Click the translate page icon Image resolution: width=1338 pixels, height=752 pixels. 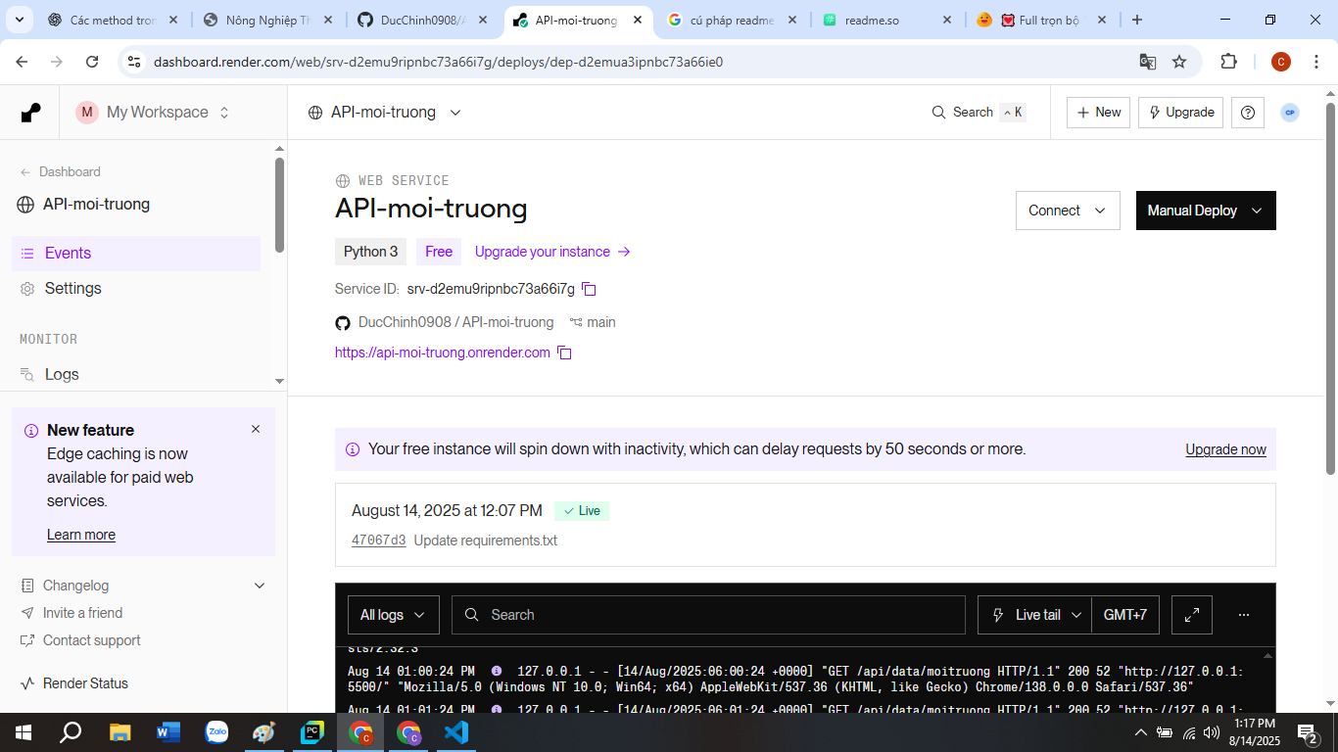tap(1148, 62)
